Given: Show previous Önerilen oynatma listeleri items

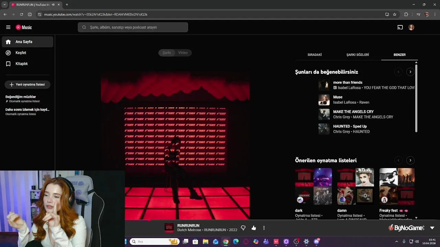Looking at the screenshot, I should click(398, 160).
